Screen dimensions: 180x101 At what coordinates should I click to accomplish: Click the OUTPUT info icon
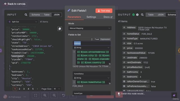(x=137, y=15)
